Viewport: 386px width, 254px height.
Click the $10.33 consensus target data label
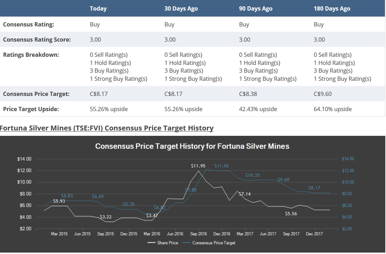(x=252, y=175)
